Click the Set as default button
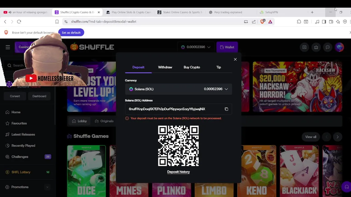Viewport: 351px width, 197px height. click(71, 33)
